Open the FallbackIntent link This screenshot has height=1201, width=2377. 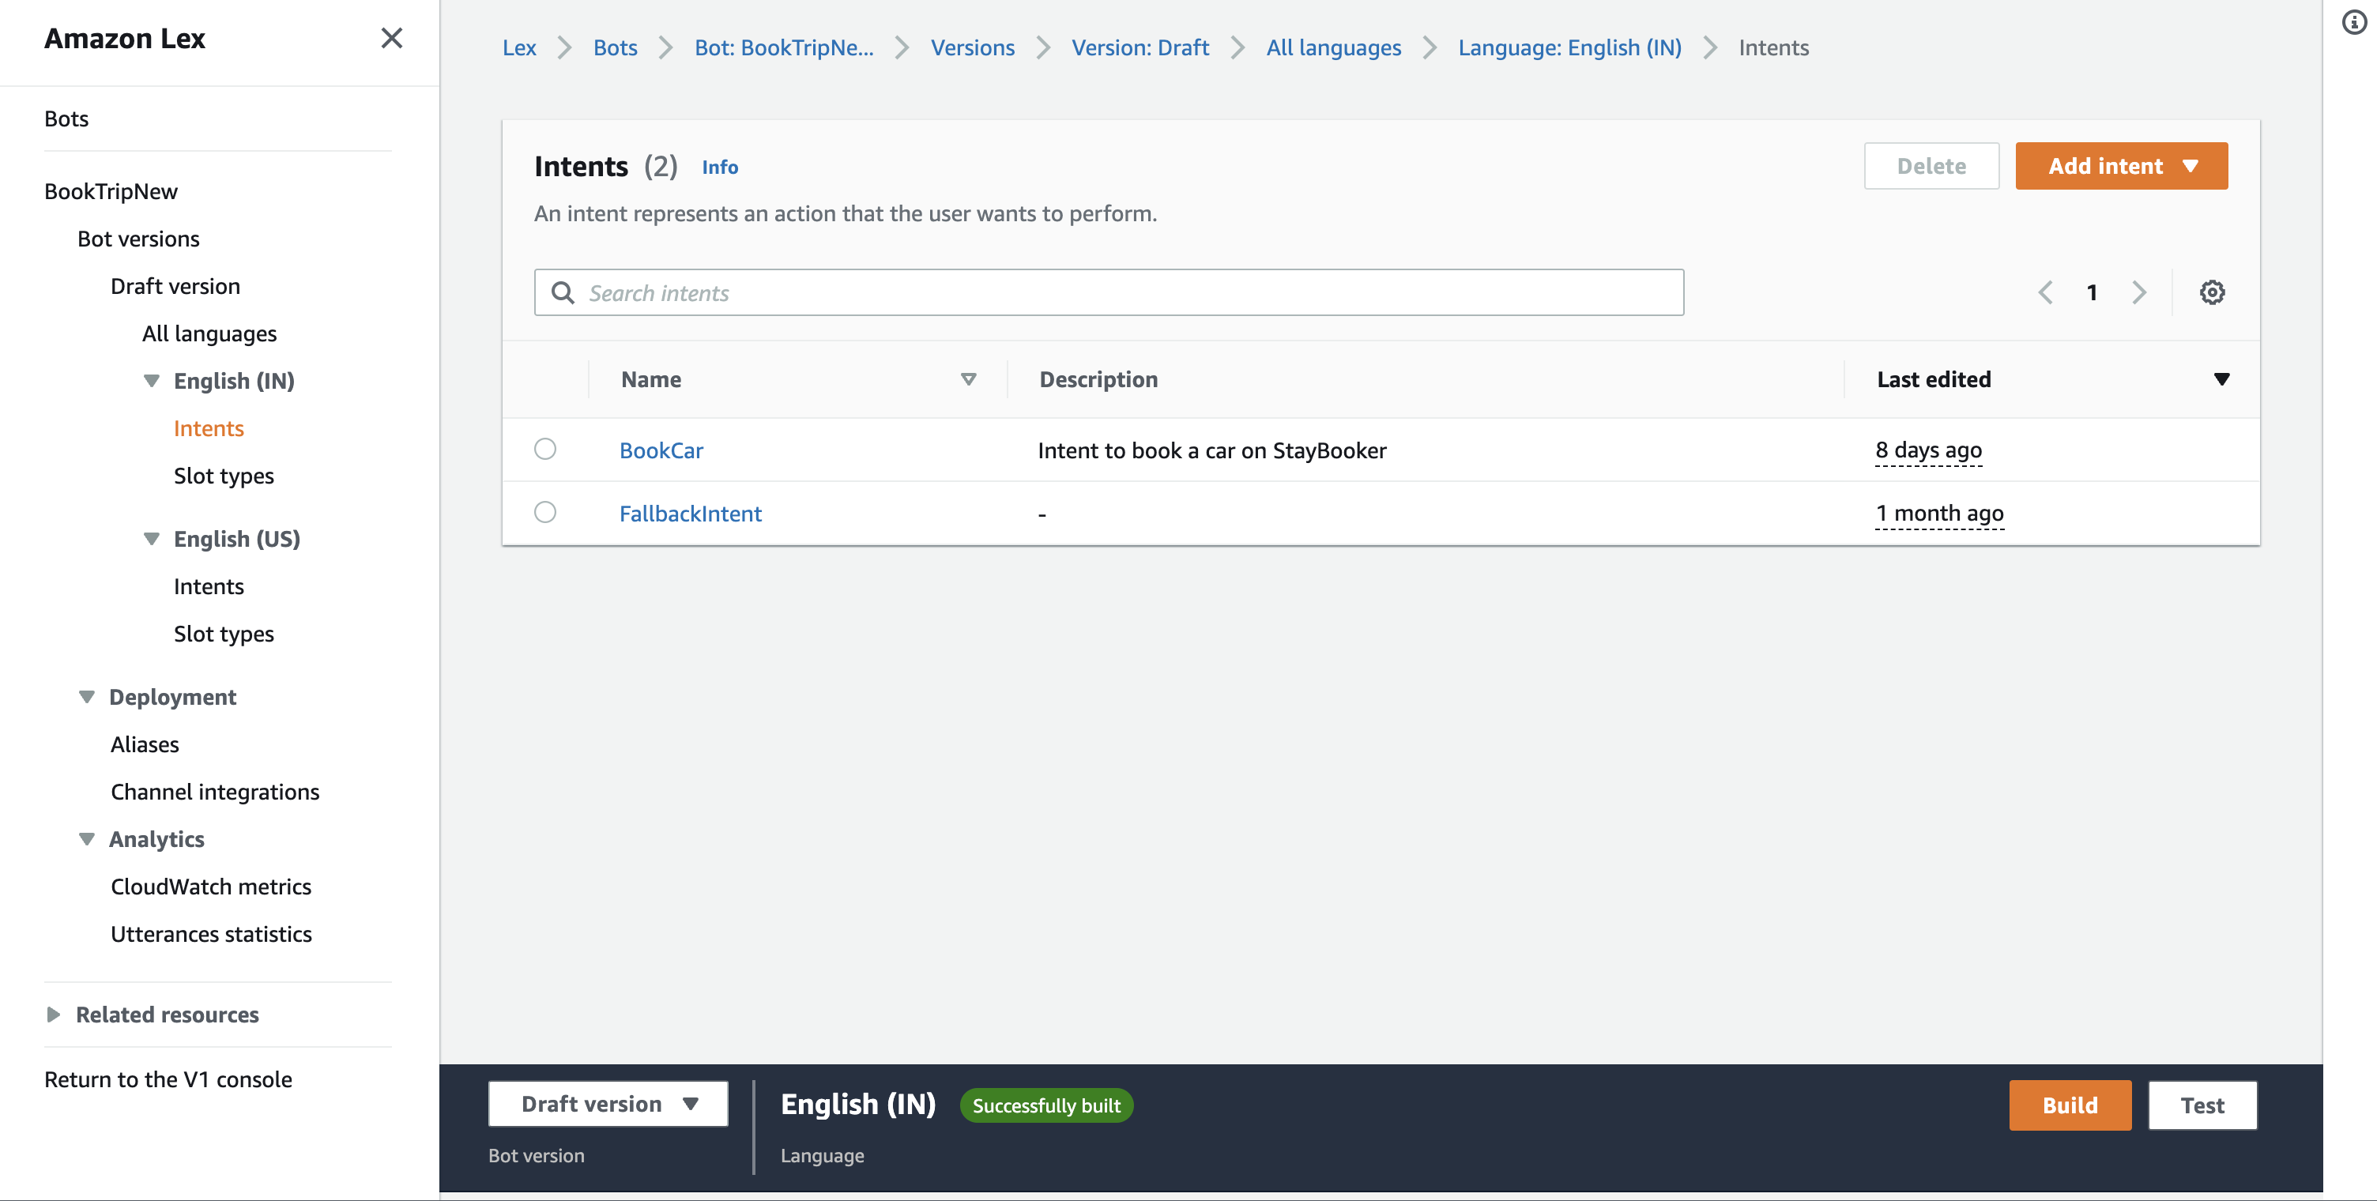point(690,513)
